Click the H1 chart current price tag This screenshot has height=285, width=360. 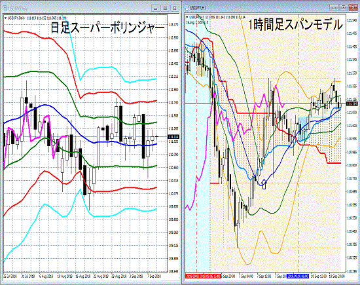[x=351, y=104]
